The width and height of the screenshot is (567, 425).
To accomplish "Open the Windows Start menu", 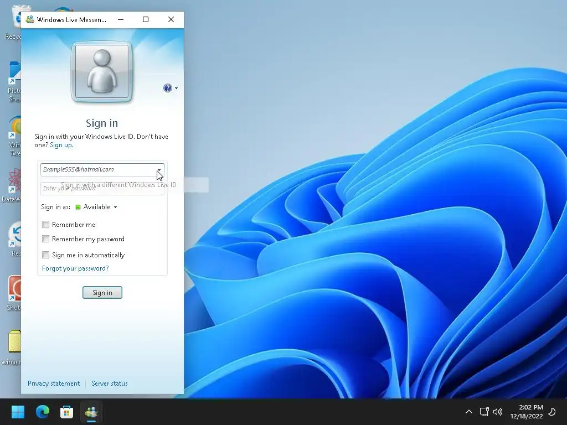I will [18, 412].
